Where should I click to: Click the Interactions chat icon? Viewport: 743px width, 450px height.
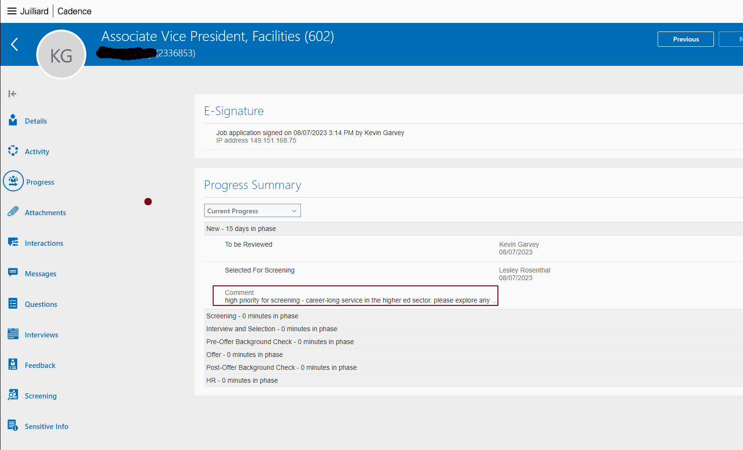tap(13, 242)
